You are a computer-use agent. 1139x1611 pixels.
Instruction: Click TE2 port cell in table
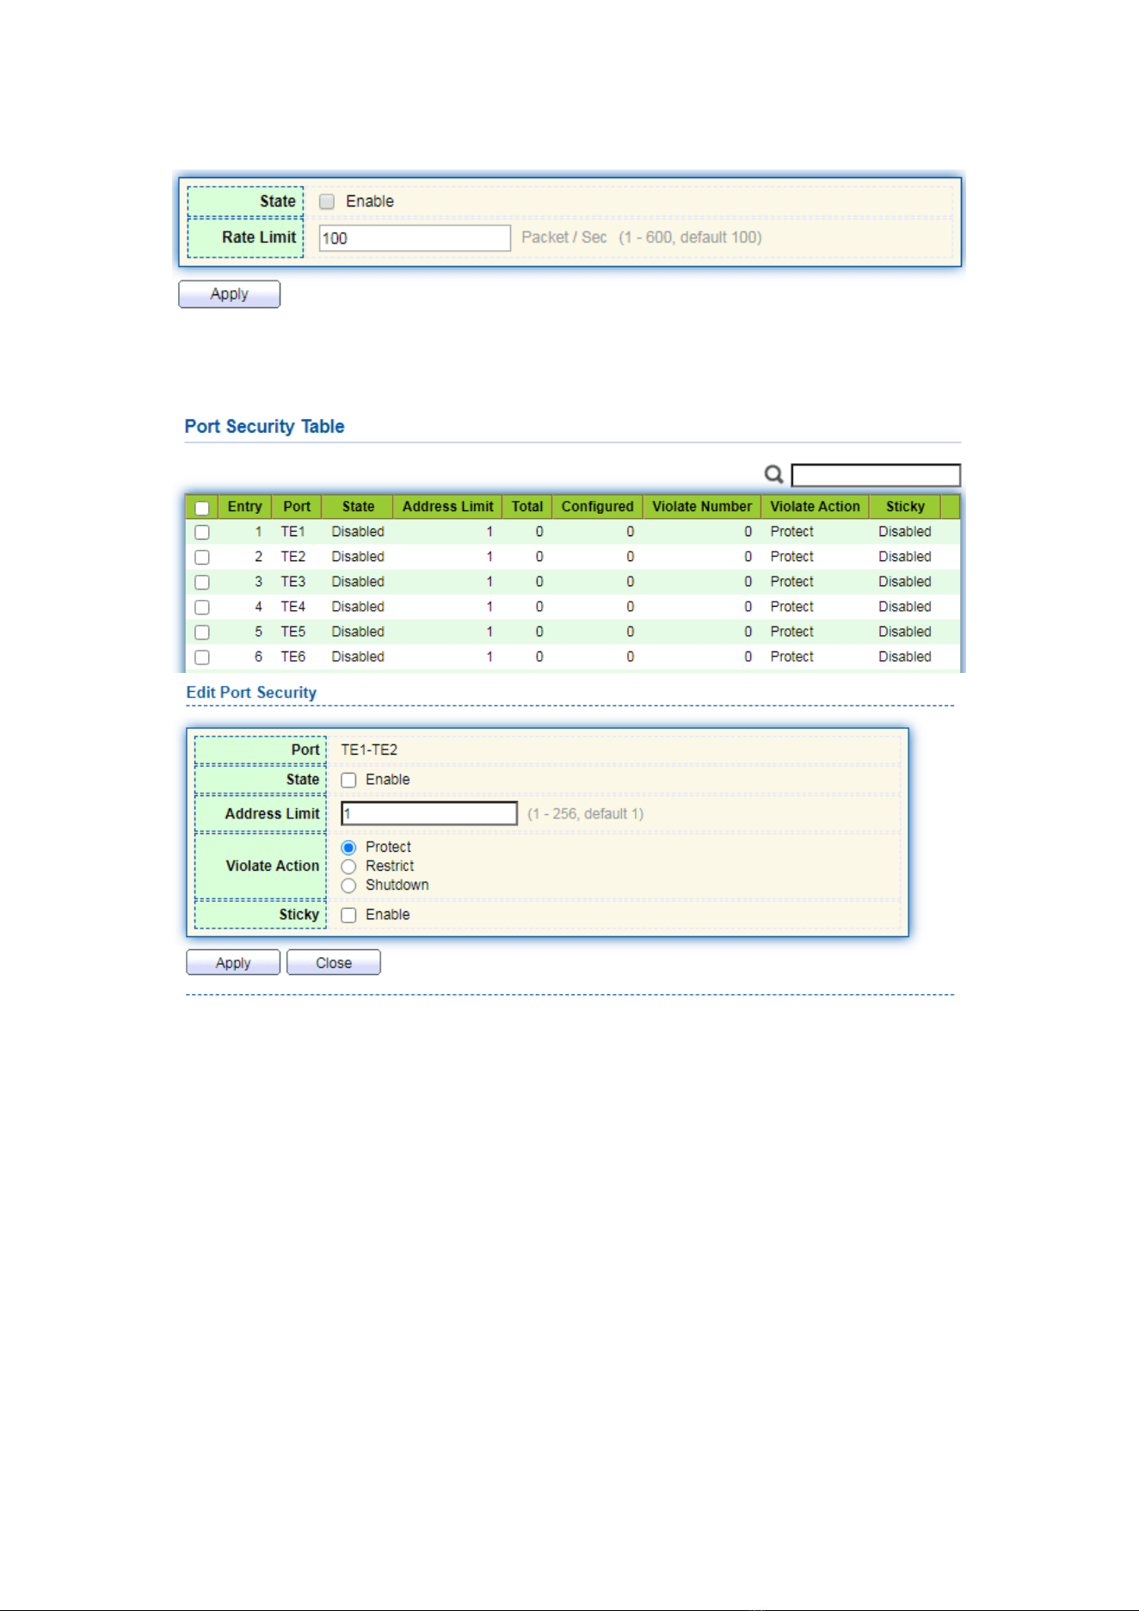(x=292, y=557)
